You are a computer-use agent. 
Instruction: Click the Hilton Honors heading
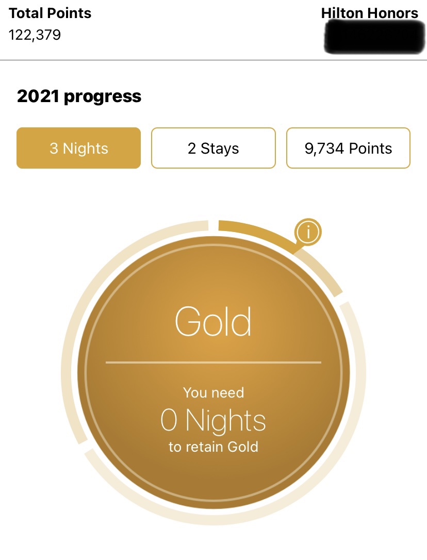pyautogui.click(x=369, y=13)
